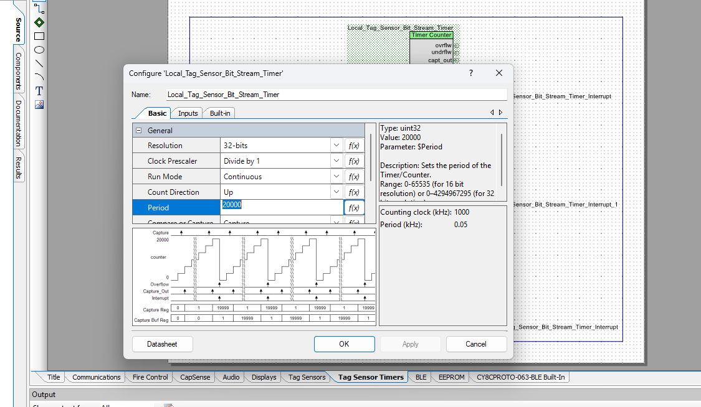Switch to the Inputs tab
Viewport: 701px width, 407px height.
[x=188, y=113]
